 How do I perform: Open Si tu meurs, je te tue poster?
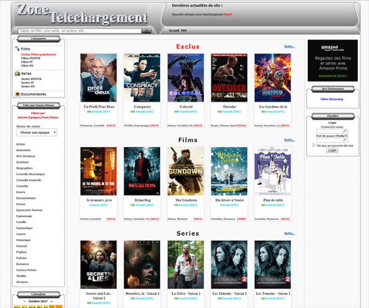coord(99,171)
